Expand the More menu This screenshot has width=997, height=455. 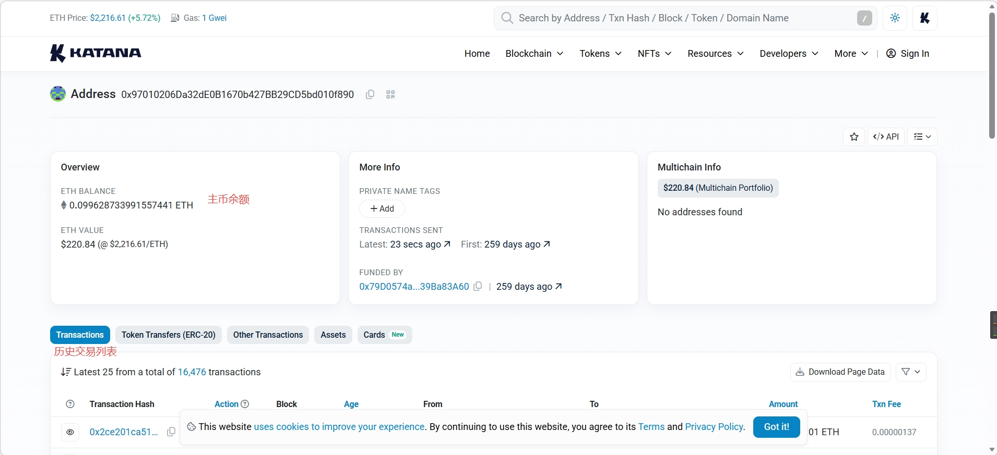point(851,54)
